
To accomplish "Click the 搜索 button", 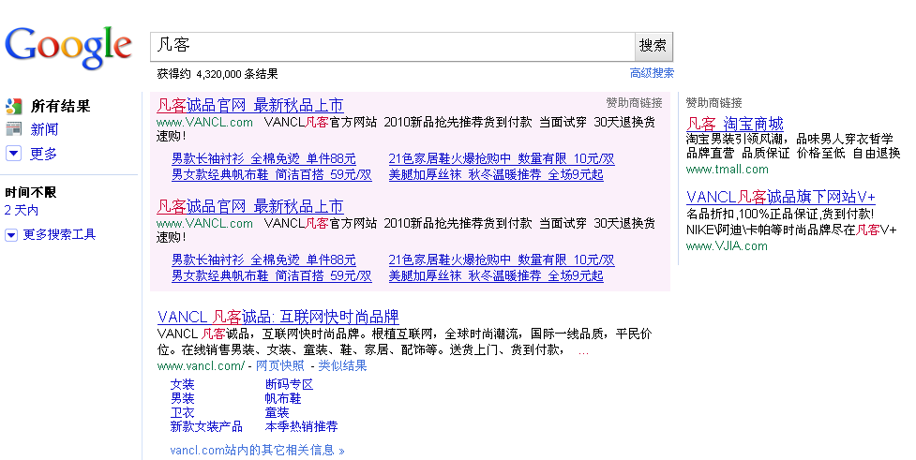I will [x=653, y=46].
